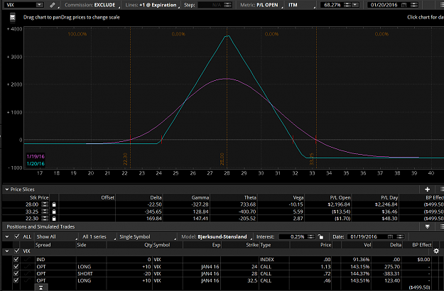Toggle the lock icon on the 22.30 price slice
This screenshot has width=444, height=291.
(x=54, y=219)
